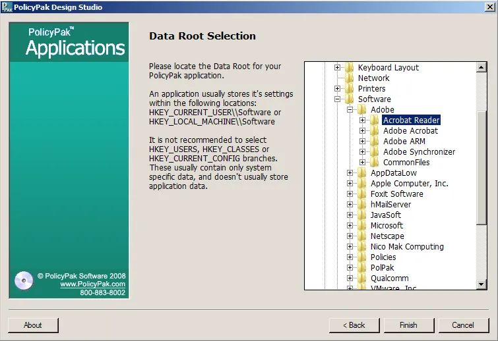The width and height of the screenshot is (498, 341).
Task: Expand the Printers registry node
Action: pyautogui.click(x=337, y=88)
